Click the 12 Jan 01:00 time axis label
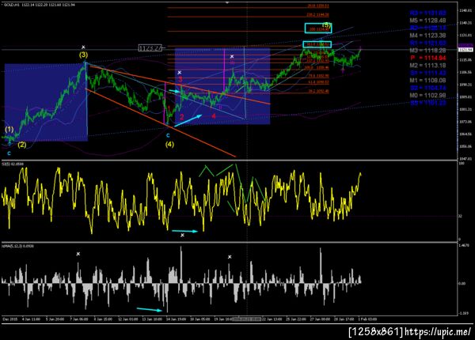Viewport: 475px width, 340px height. [127, 319]
